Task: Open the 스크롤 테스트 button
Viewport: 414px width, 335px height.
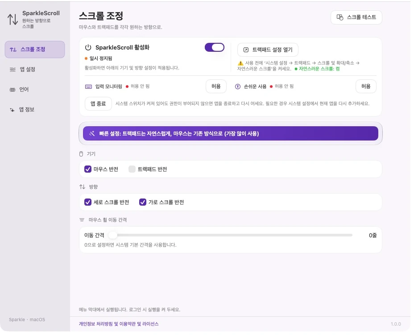Action: pos(356,17)
